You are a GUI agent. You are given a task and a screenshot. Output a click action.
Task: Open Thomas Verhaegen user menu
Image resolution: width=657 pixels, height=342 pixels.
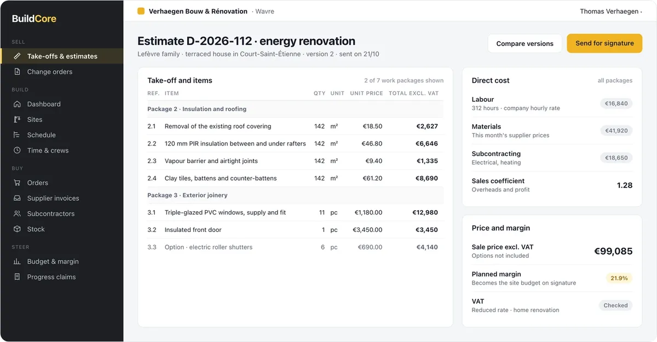pyautogui.click(x=611, y=11)
